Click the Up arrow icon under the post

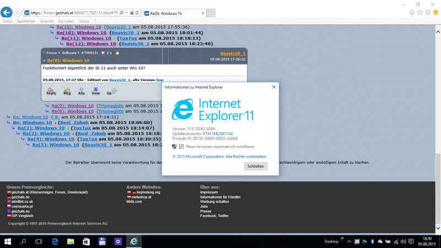[111, 91]
